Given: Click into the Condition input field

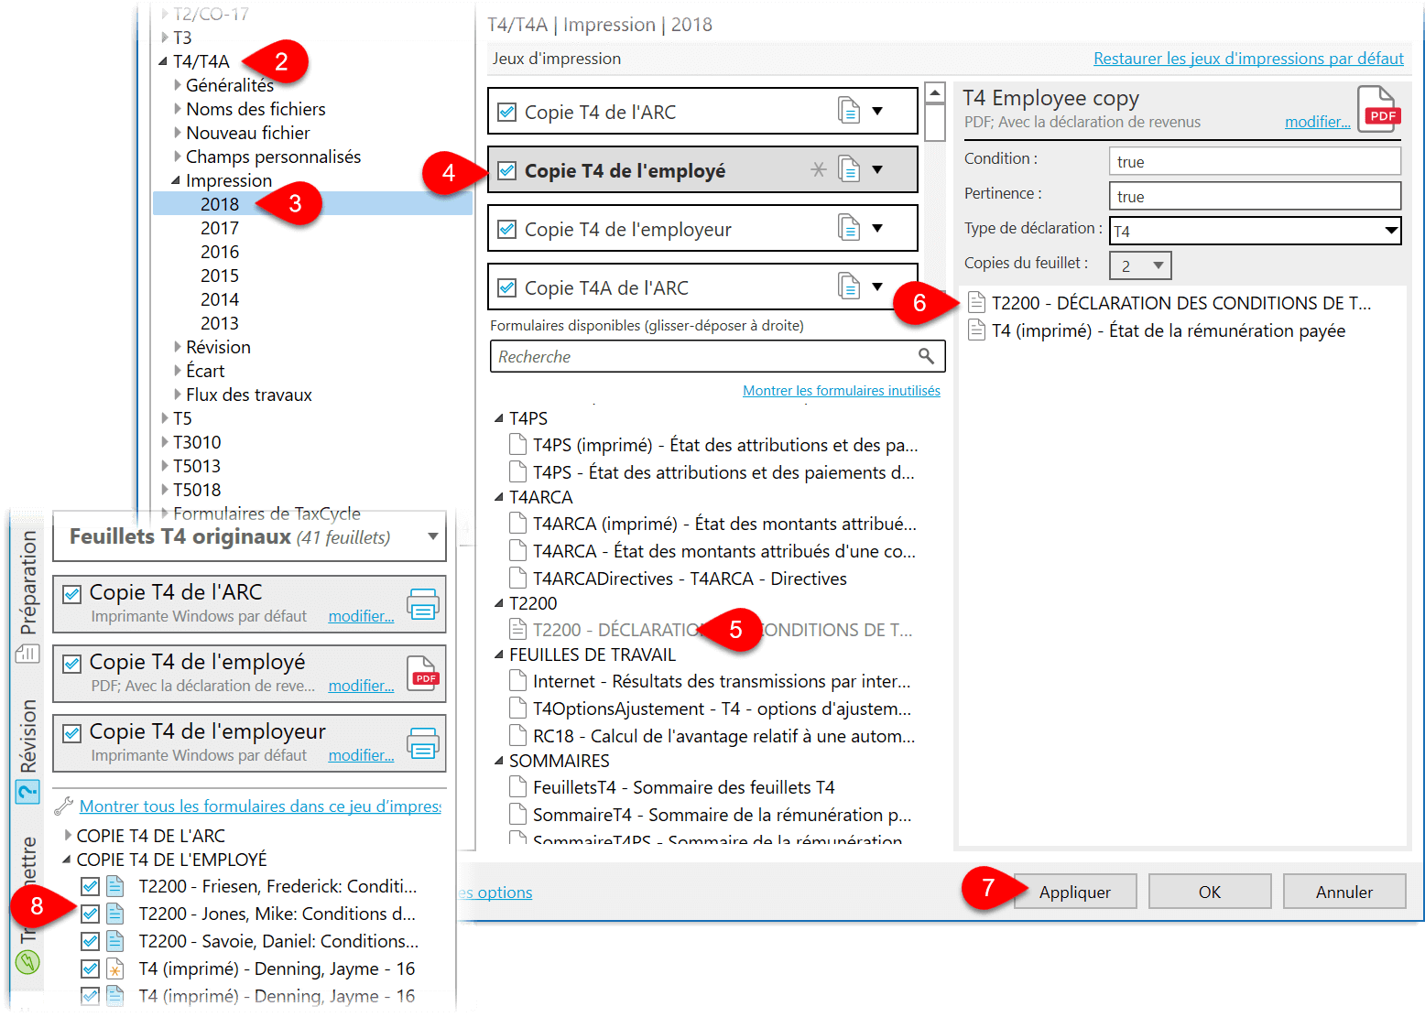Looking at the screenshot, I should [1254, 162].
